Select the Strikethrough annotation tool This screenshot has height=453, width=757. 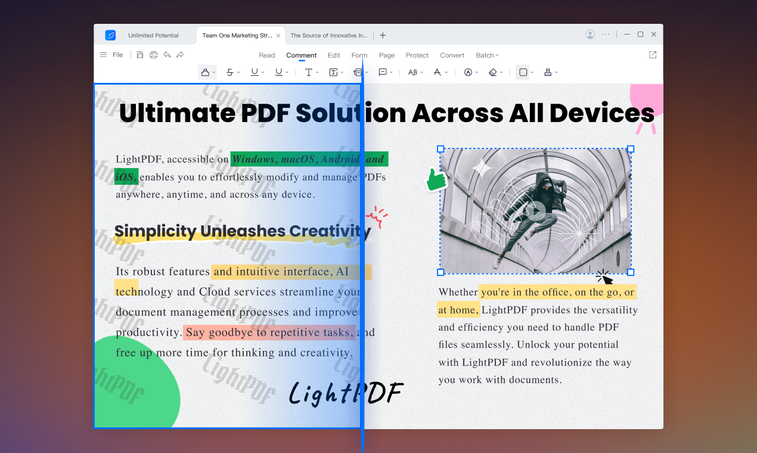click(231, 72)
